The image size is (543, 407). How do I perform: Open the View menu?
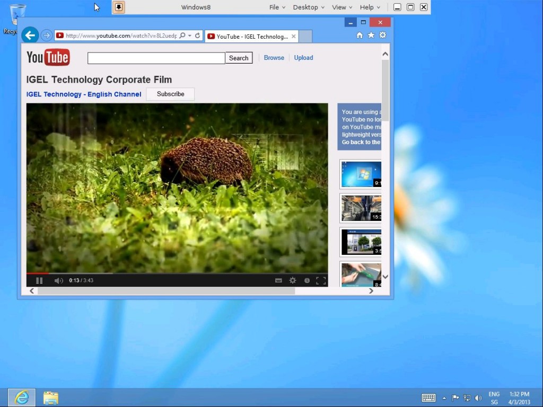pyautogui.click(x=338, y=7)
